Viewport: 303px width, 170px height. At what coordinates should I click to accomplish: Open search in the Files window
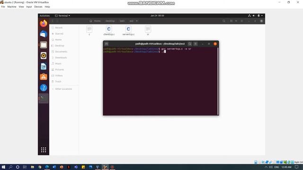tap(224, 21)
